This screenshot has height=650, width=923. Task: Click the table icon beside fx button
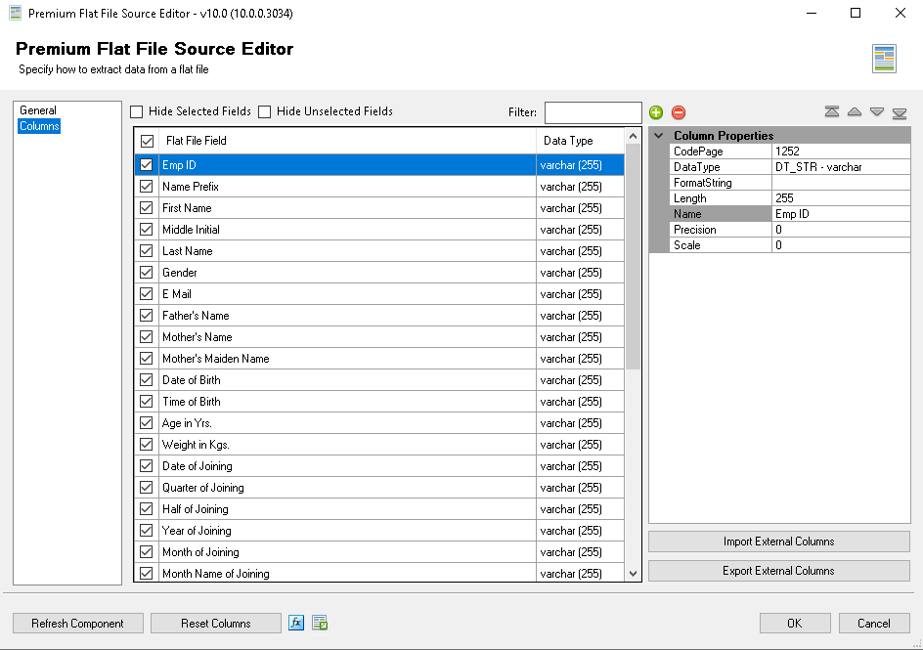320,623
